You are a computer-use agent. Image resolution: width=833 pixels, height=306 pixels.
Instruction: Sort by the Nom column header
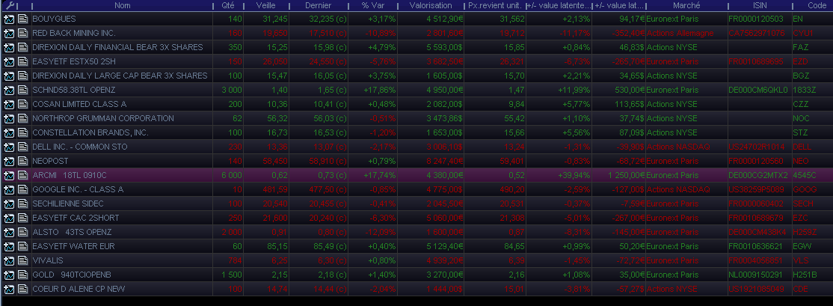coord(122,6)
